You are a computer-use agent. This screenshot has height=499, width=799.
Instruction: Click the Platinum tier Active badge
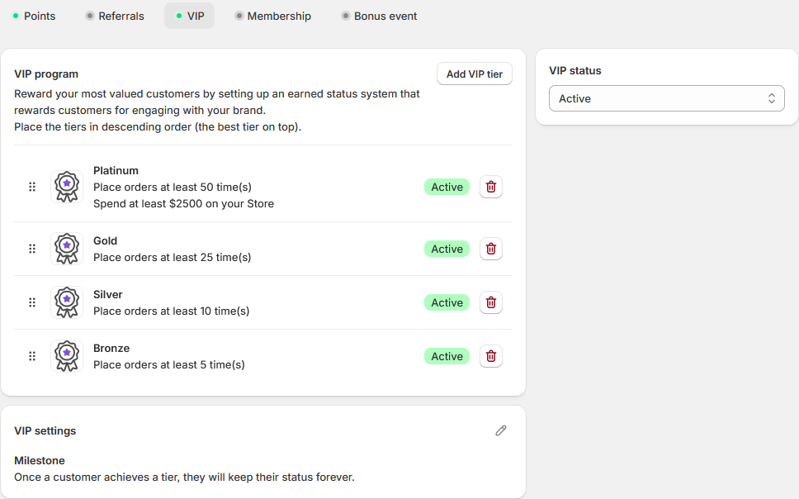click(x=447, y=187)
